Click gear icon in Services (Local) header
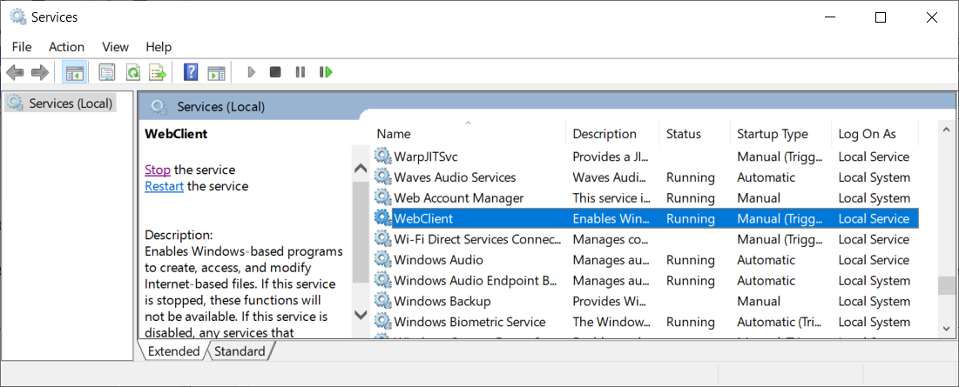Viewport: 959px width, 387px height. click(159, 107)
